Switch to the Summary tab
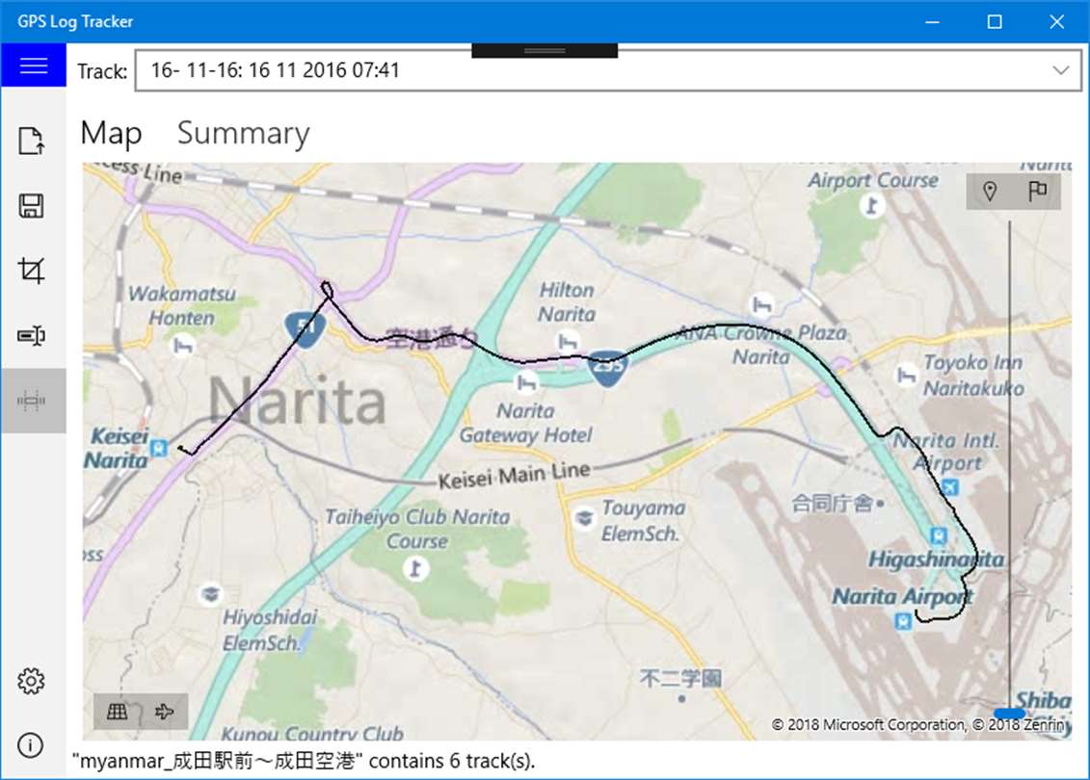This screenshot has height=780, width=1090. click(x=243, y=133)
